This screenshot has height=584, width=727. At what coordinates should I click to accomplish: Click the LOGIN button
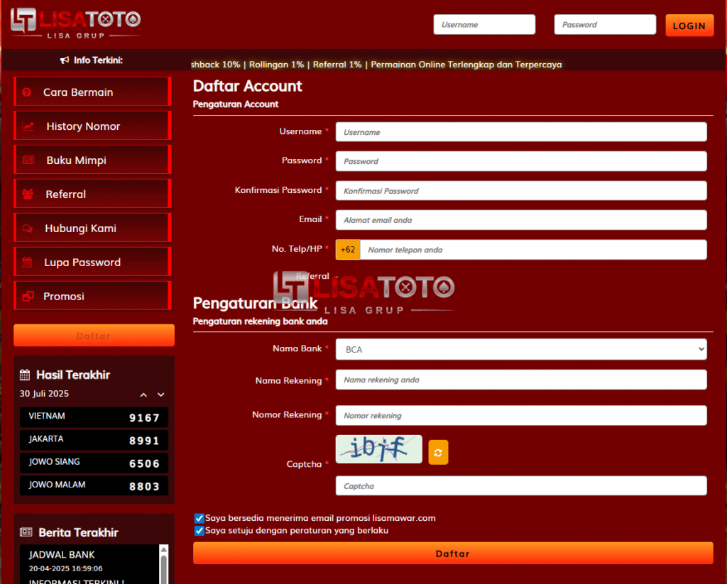689,26
